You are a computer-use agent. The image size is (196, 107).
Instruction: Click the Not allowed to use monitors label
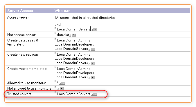point(30,88)
